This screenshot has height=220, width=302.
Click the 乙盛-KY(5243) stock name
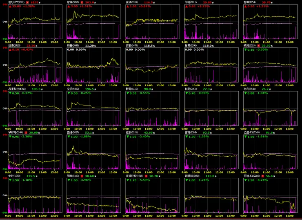click(252, 132)
